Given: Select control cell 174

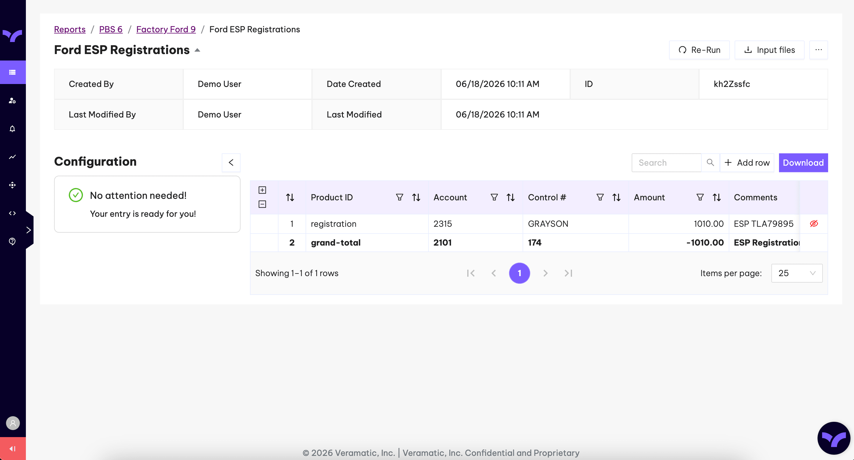Looking at the screenshot, I should tap(576, 243).
